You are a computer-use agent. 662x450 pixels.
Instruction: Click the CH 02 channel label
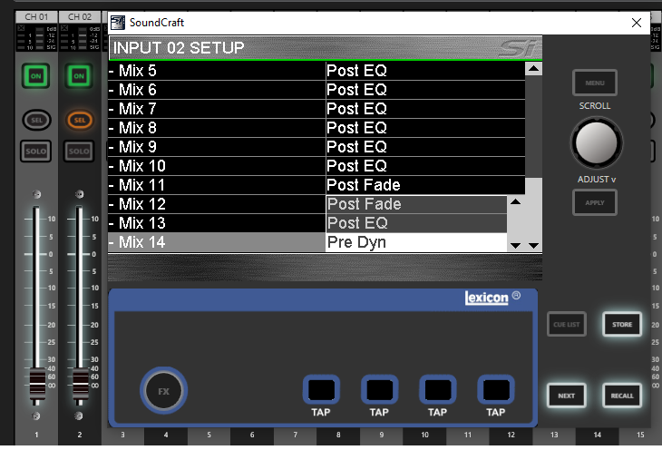pyautogui.click(x=80, y=17)
